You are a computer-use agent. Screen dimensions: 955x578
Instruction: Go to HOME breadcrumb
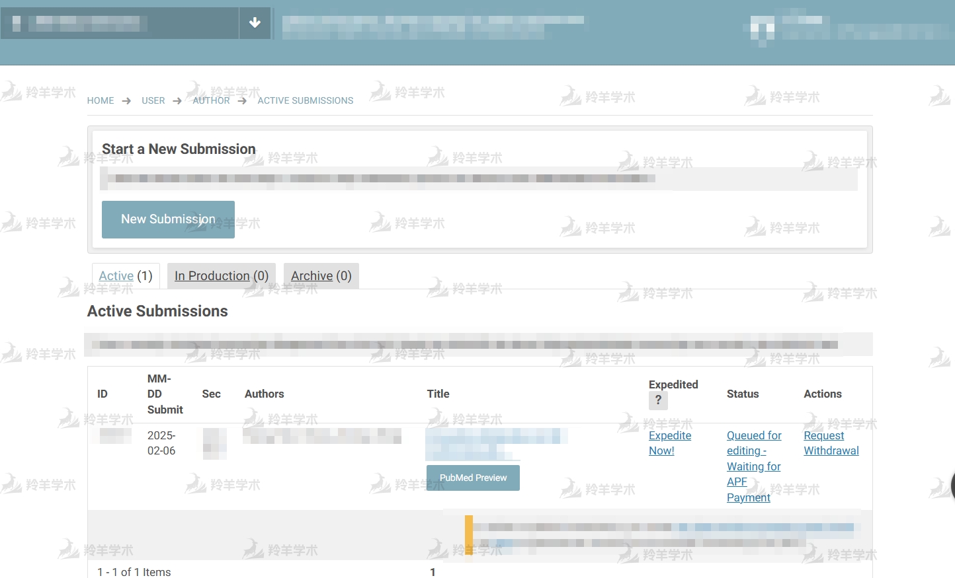[101, 100]
